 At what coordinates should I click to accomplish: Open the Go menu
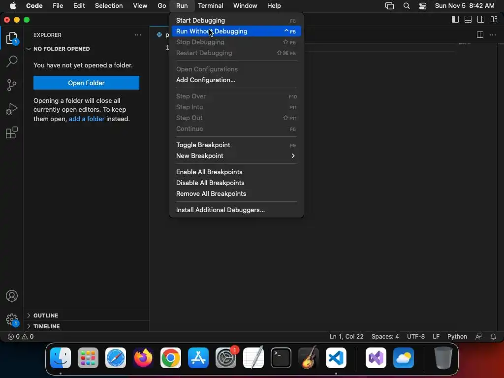(x=161, y=6)
